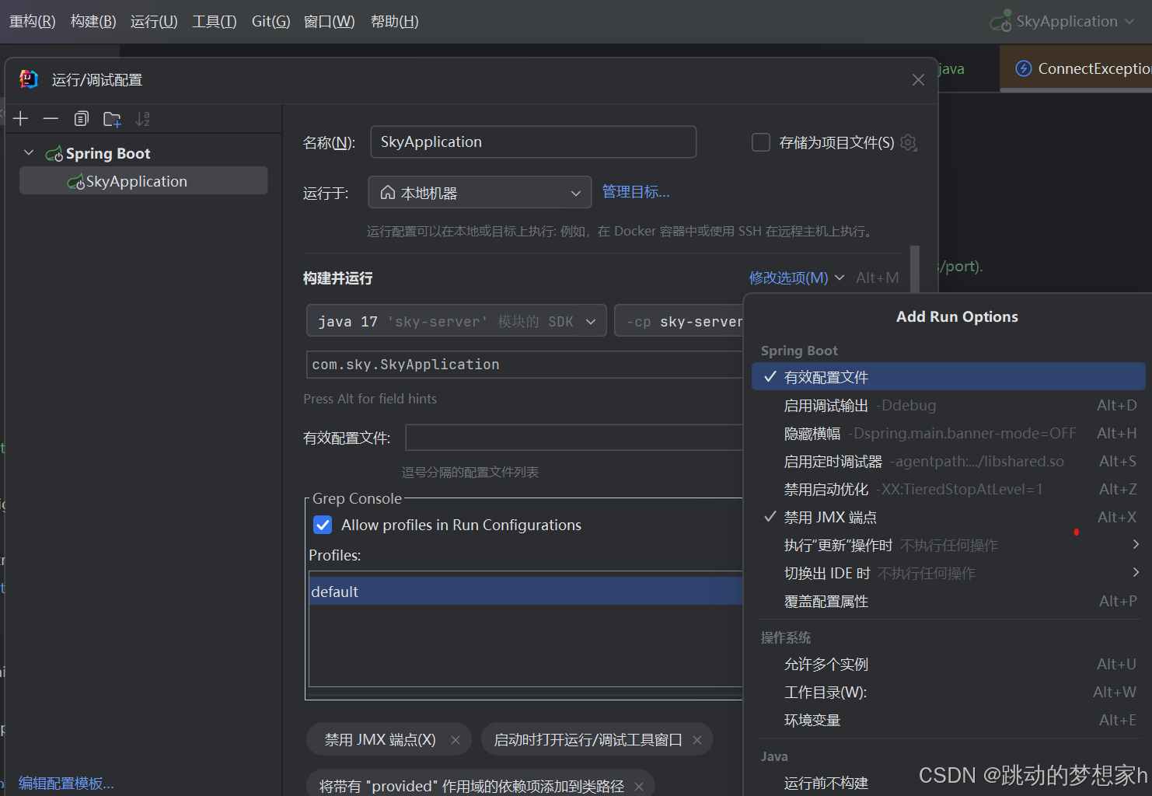Collapse the Spring Boot tree node

click(29, 152)
